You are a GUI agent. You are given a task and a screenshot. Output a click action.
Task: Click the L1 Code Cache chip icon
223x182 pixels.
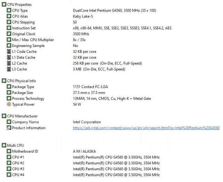[9, 52]
